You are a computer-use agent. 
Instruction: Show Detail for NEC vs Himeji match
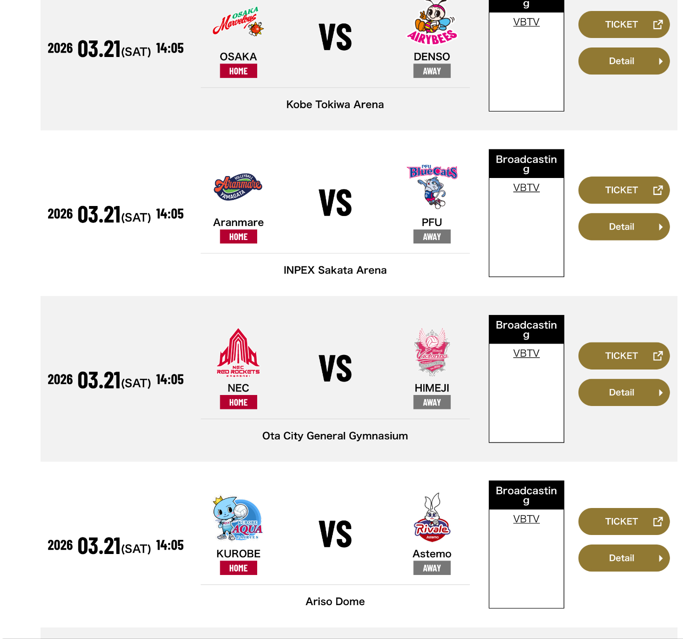tap(623, 392)
